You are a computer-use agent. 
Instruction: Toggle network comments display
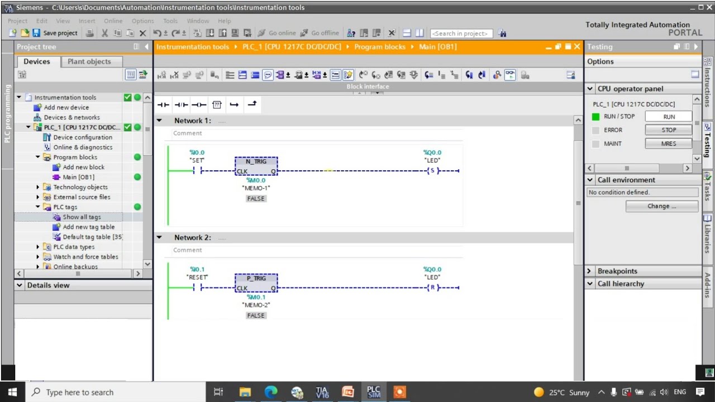(x=335, y=75)
